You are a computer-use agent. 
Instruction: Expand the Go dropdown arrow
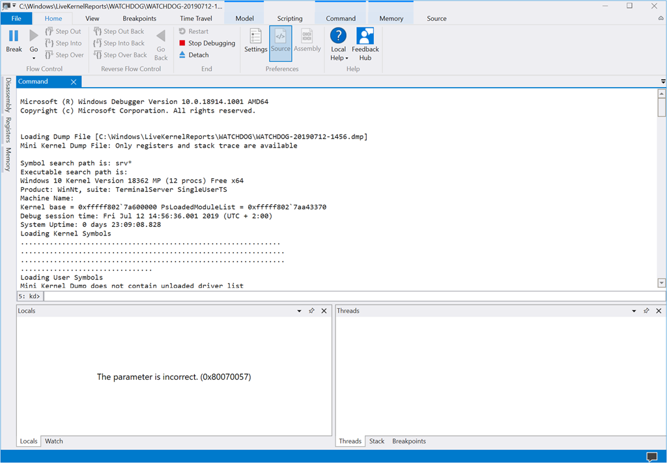[x=34, y=58]
